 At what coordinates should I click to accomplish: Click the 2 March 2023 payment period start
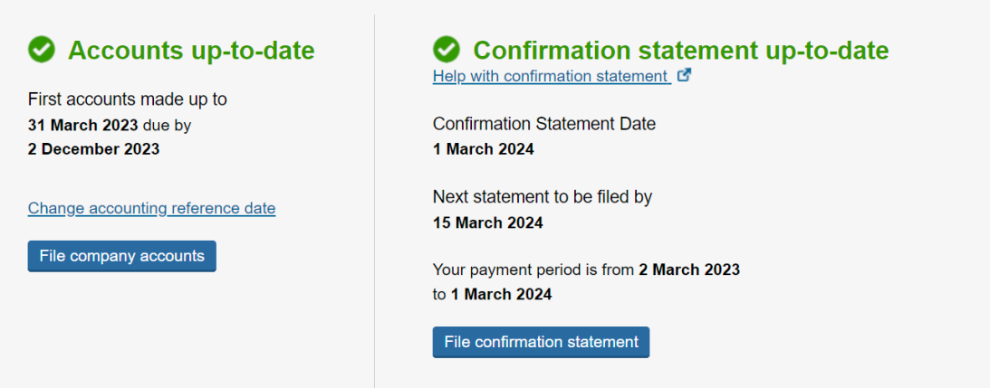click(x=688, y=270)
